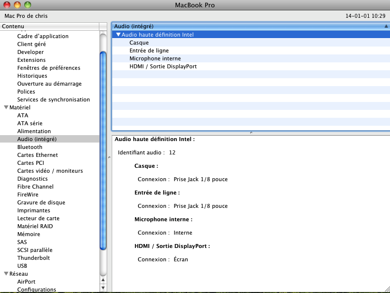Image resolution: width=390 pixels, height=293 pixels.
Task: Select HDMI / Sortie DisplayPort list row
Action: click(x=251, y=66)
